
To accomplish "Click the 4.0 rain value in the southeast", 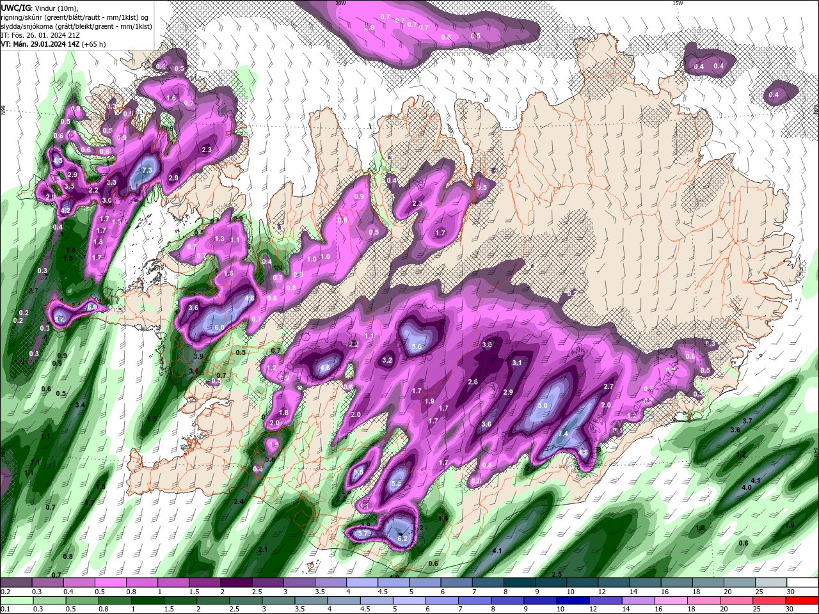I will (746, 487).
